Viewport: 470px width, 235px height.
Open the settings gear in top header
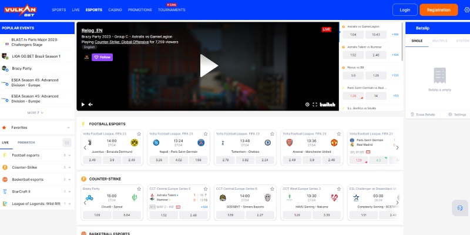pos(466,10)
